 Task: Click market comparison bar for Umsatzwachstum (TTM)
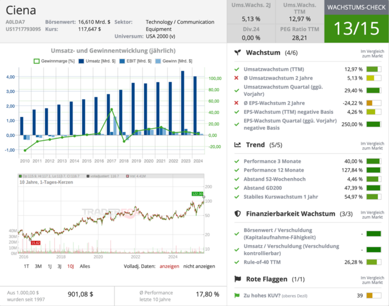point(374,69)
